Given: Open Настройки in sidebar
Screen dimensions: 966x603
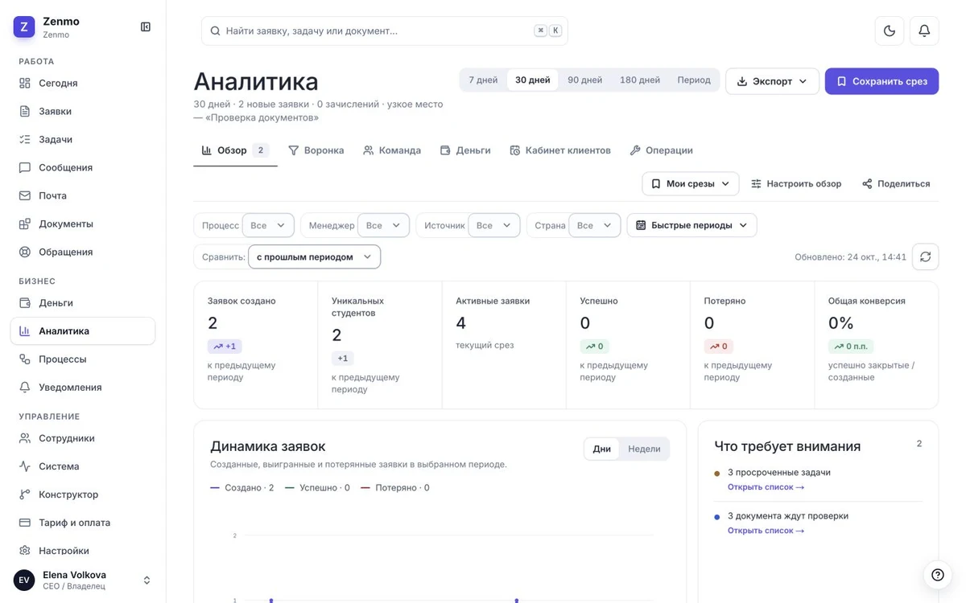Looking at the screenshot, I should [83, 551].
